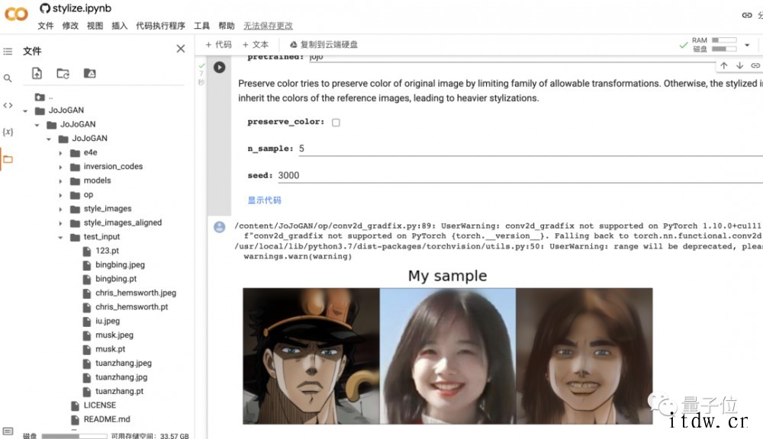Click the middle input photo
Image resolution: width=763 pixels, height=439 pixels.
pos(448,356)
